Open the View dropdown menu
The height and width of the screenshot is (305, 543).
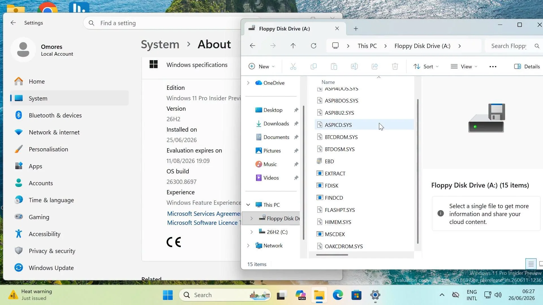pos(464,67)
